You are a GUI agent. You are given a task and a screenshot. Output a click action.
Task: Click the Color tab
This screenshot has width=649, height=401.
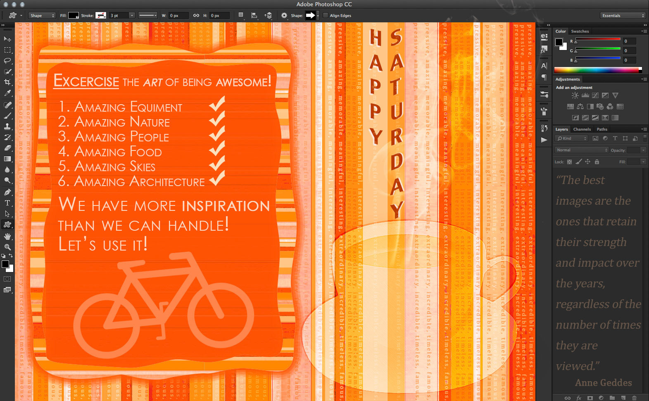pyautogui.click(x=561, y=31)
